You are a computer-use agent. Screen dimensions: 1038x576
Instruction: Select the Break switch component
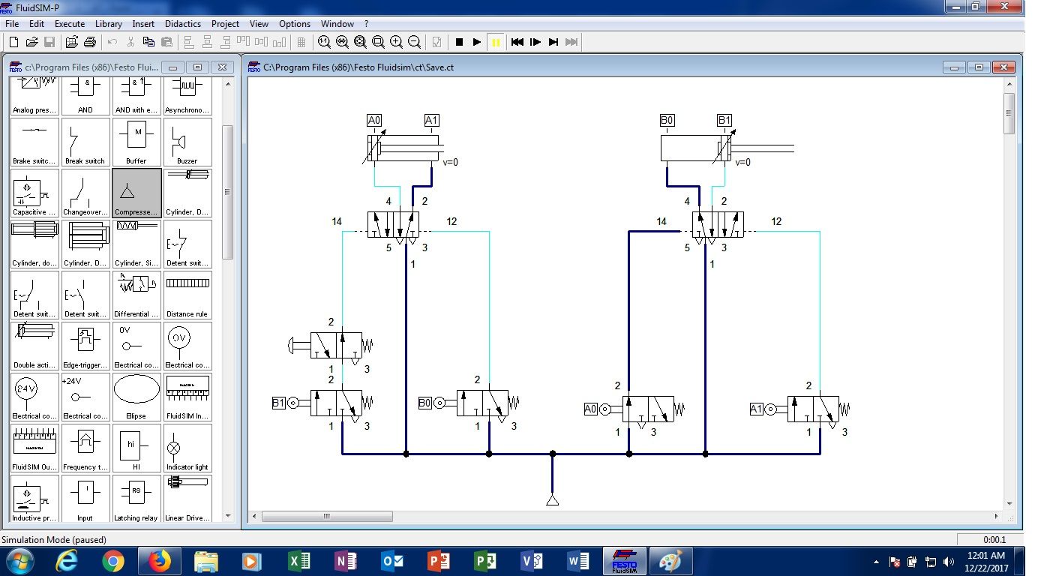[85, 142]
